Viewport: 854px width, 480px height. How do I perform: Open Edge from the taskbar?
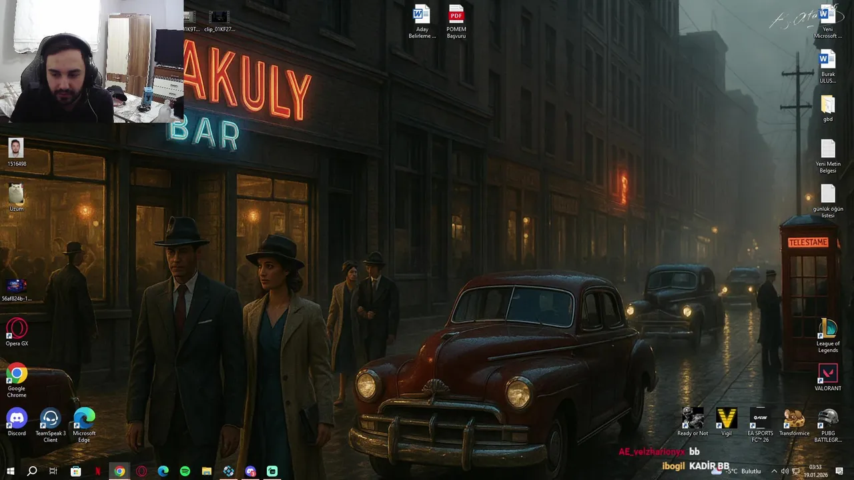point(163,471)
